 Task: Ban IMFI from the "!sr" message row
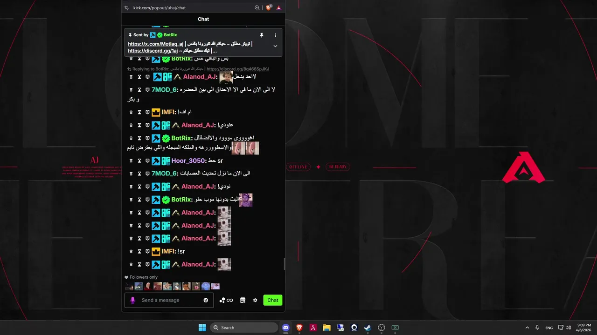[x=147, y=251]
